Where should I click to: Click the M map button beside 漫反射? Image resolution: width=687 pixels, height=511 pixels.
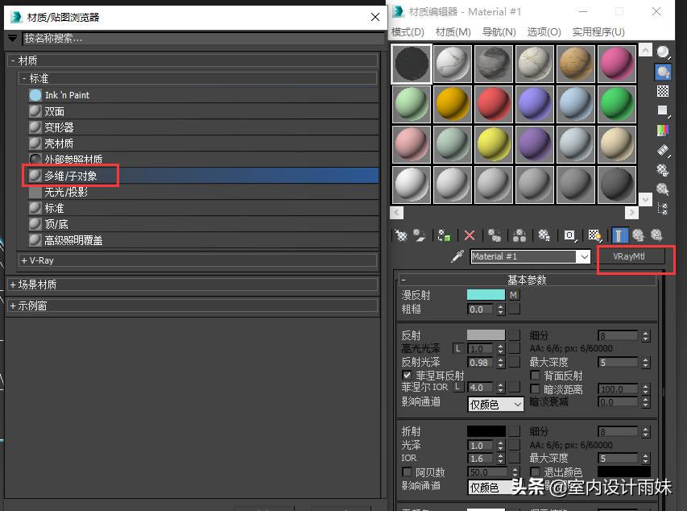pos(513,295)
